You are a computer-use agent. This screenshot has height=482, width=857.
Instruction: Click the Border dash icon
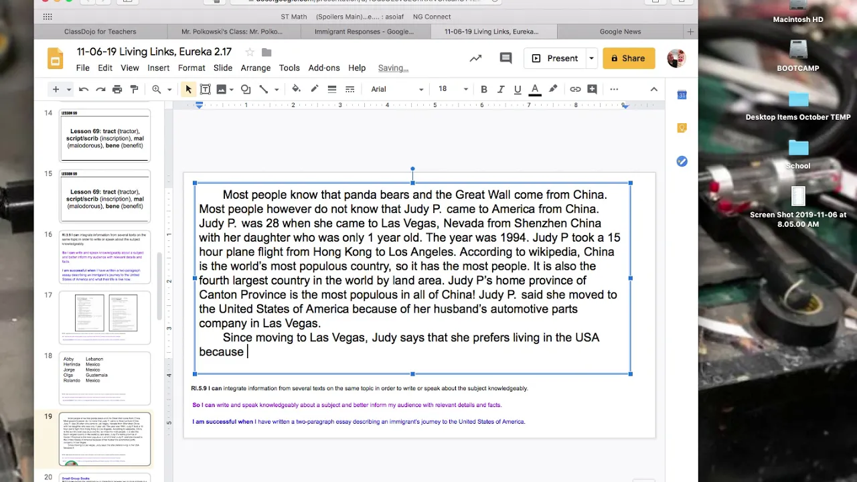(x=349, y=89)
